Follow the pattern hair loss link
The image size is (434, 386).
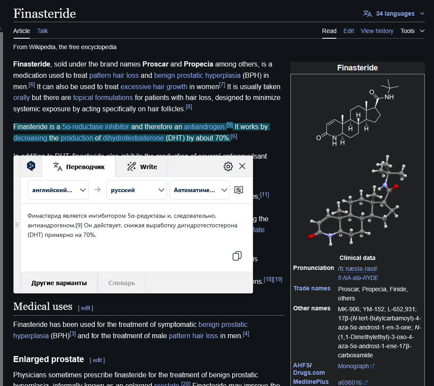114,76
